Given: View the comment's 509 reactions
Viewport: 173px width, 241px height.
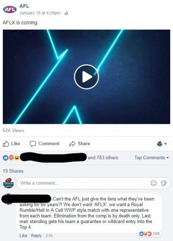Looking at the screenshot, I should click(x=149, y=234).
